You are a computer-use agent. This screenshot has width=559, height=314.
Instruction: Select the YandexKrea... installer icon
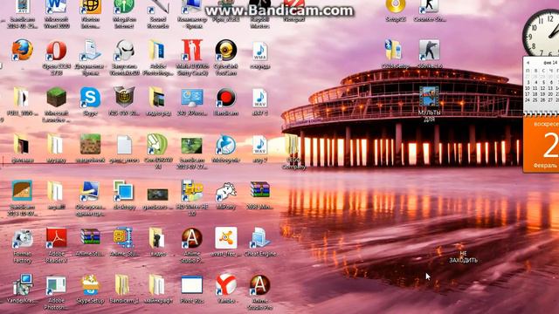(22, 285)
